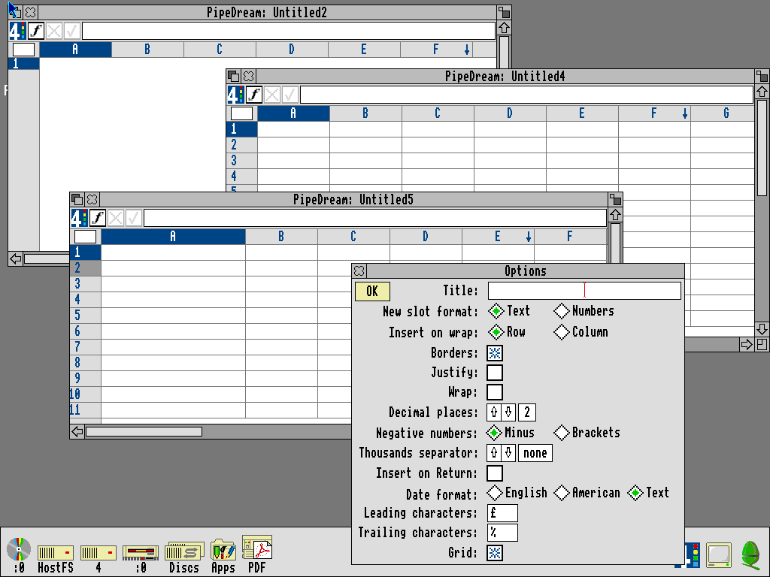This screenshot has width=770, height=577.
Task: Click the Leading characters field
Action: tap(502, 513)
